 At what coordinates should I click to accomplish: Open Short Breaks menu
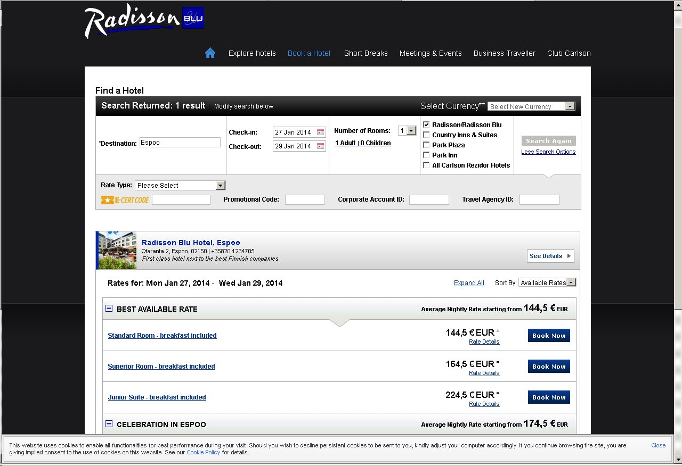pyautogui.click(x=366, y=53)
